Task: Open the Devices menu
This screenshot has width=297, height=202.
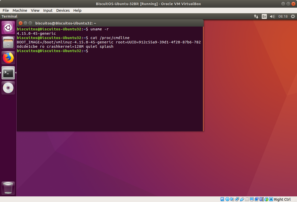Action: click(x=63, y=10)
